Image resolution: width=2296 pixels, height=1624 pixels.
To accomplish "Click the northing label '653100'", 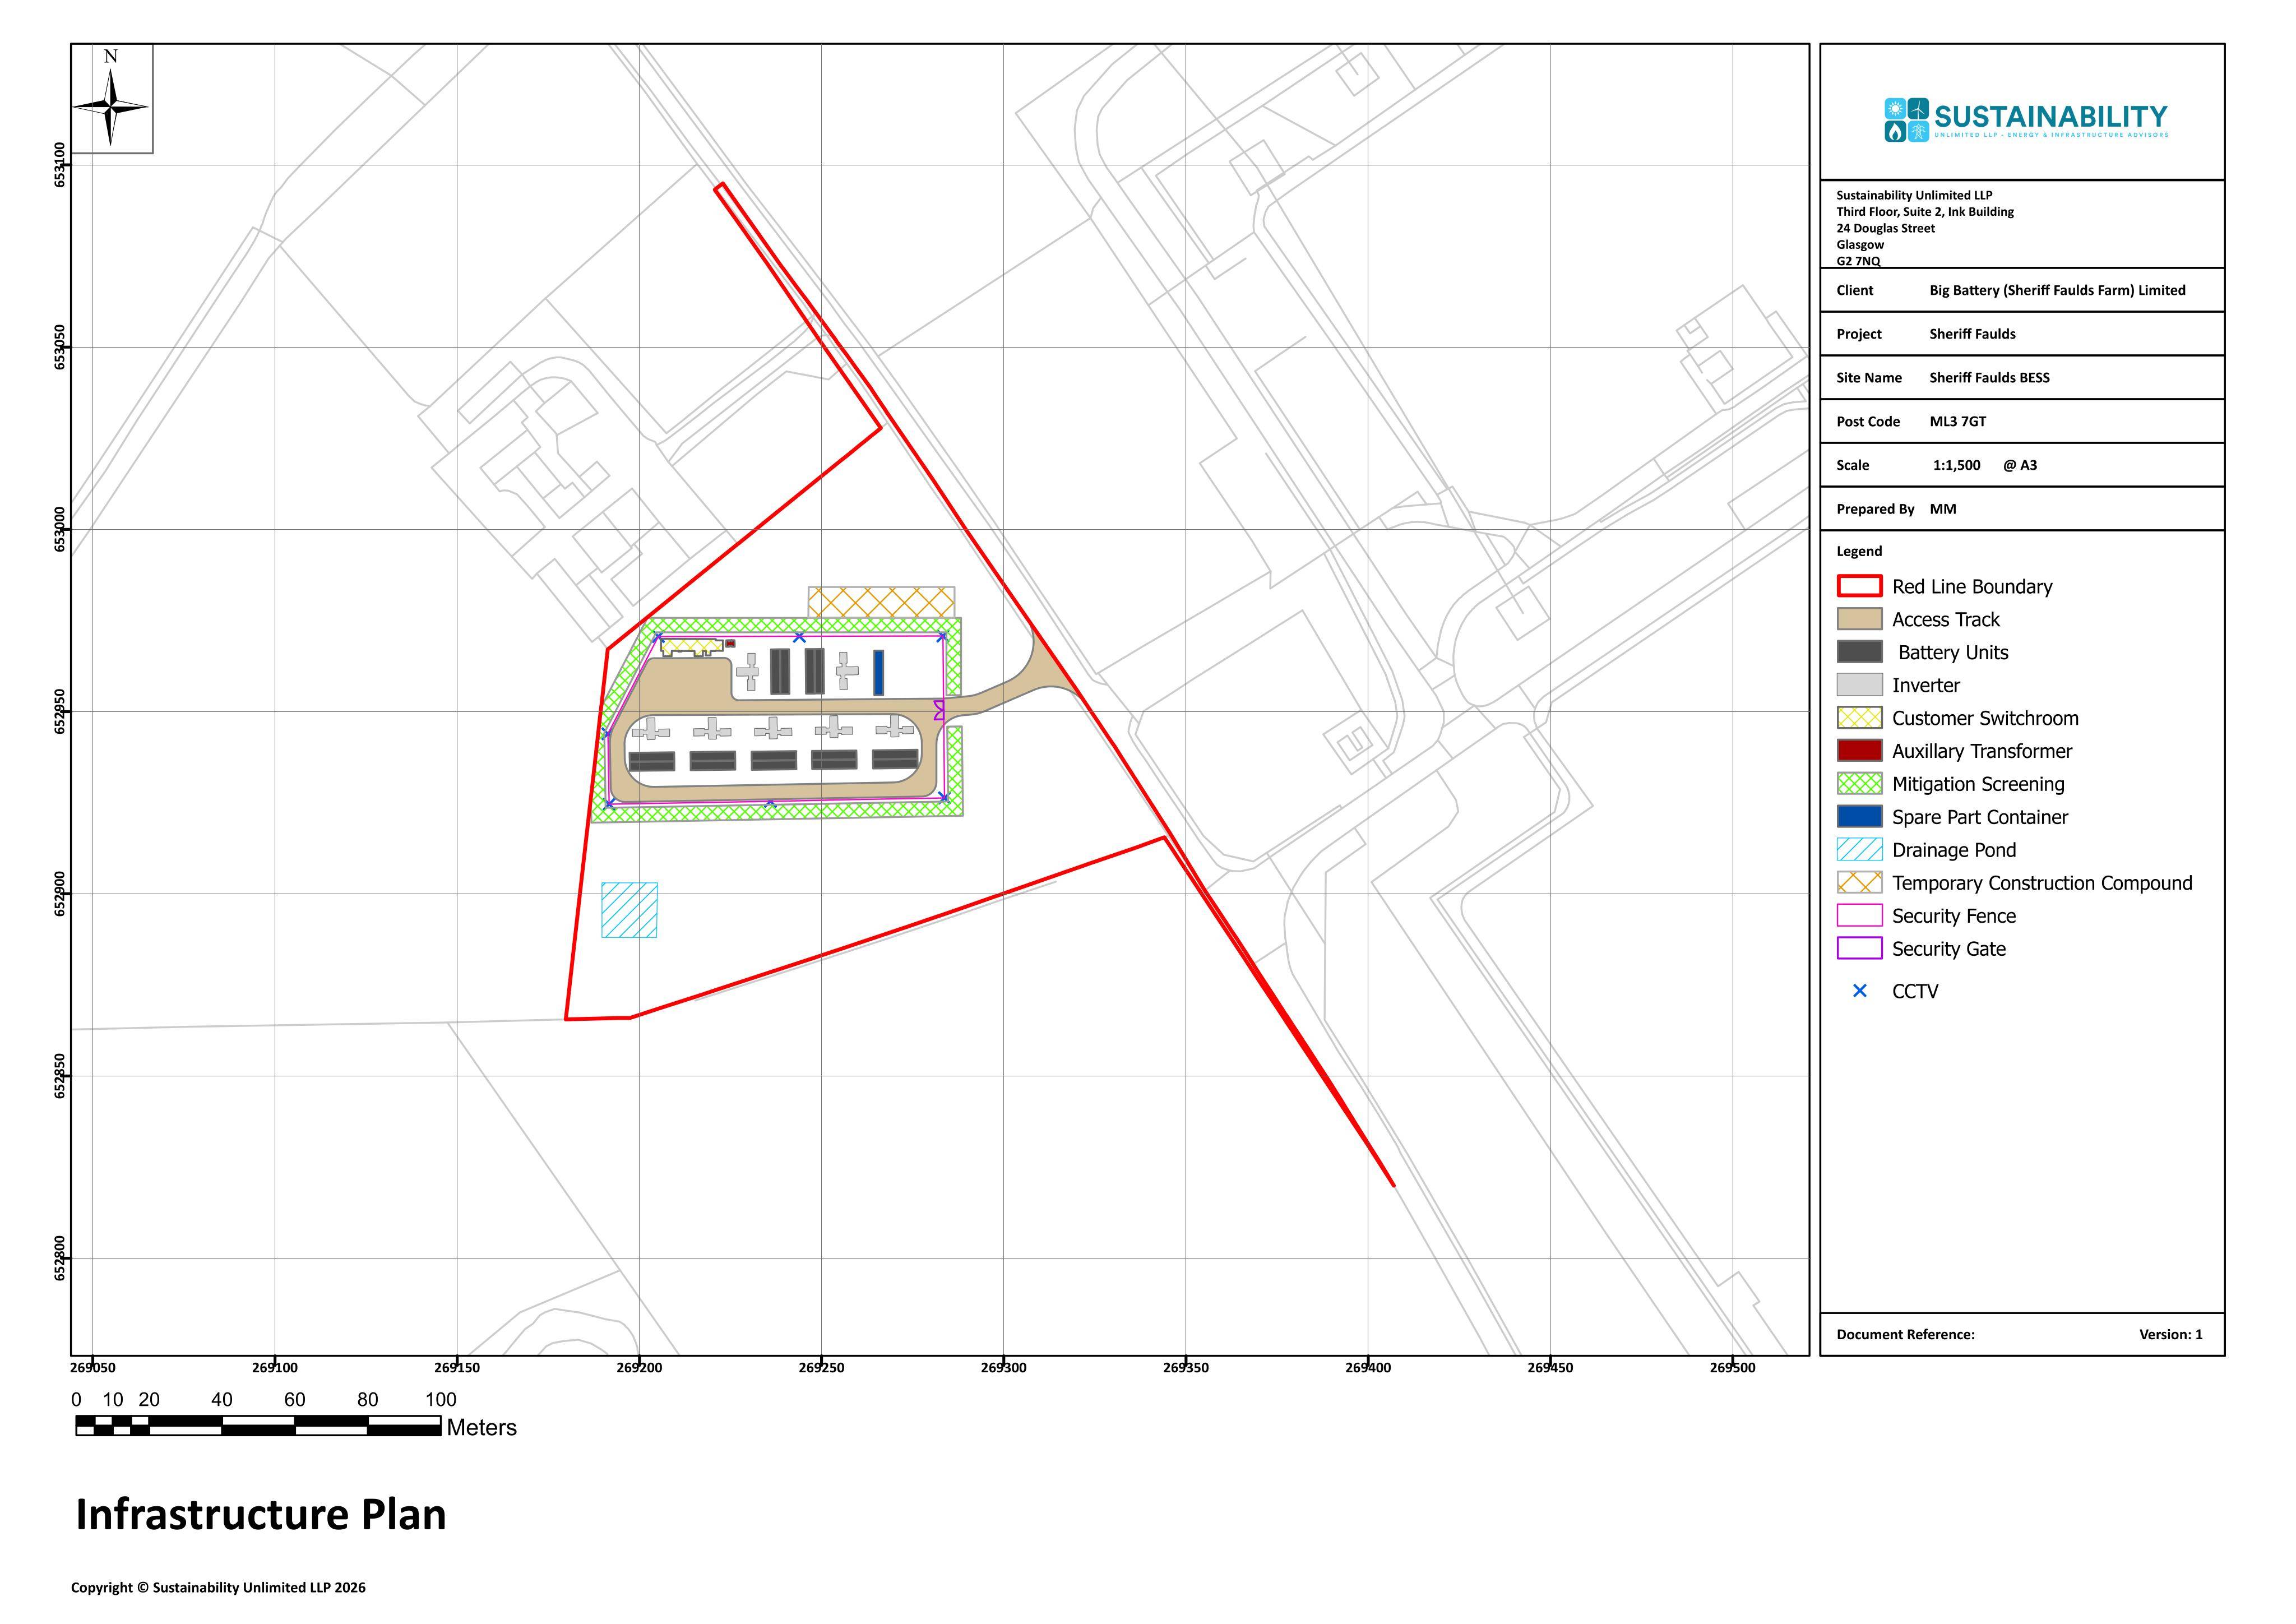I will [x=60, y=165].
